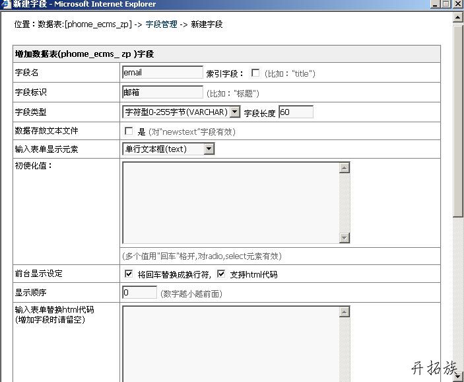This screenshot has width=464, height=382.
Task: Click the page vertical scrollbar thumb
Action: (458, 120)
